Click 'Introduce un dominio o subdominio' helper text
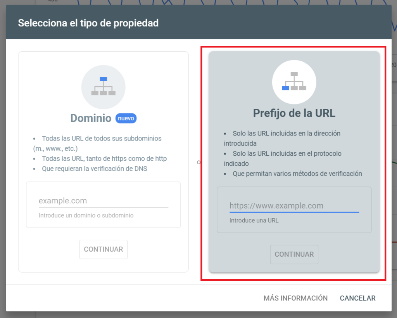The width and height of the screenshot is (397, 318). click(86, 215)
